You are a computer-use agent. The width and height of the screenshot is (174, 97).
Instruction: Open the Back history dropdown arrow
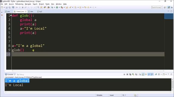(x=91, y=7)
